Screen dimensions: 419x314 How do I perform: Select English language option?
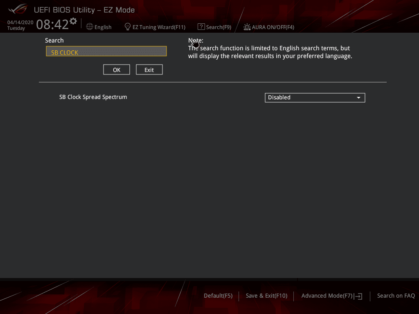coord(103,27)
